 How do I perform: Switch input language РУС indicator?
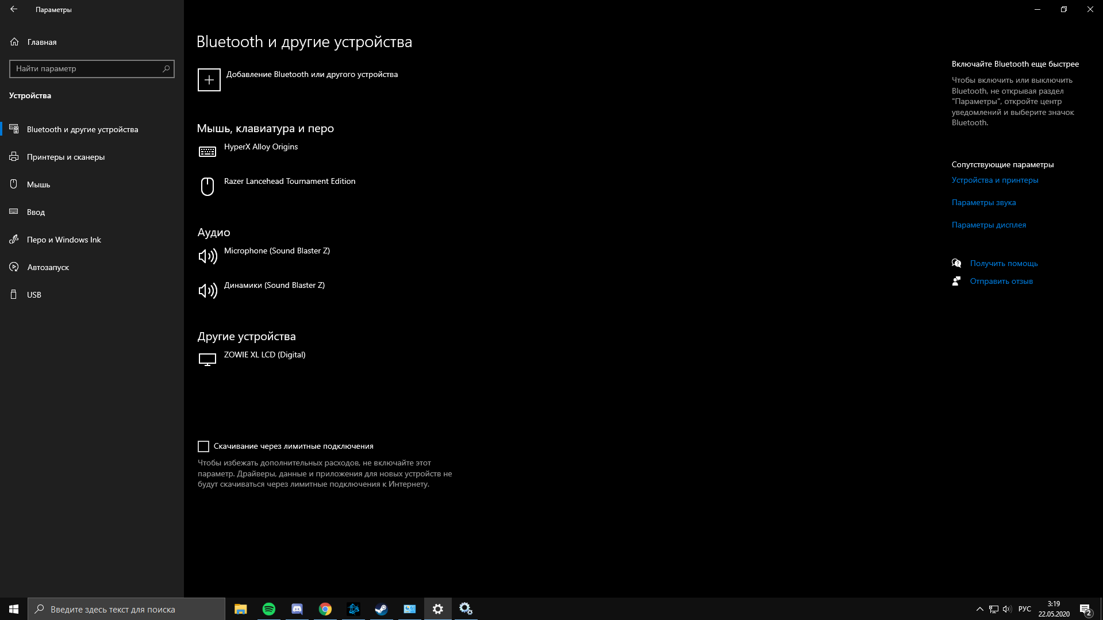pyautogui.click(x=1025, y=609)
